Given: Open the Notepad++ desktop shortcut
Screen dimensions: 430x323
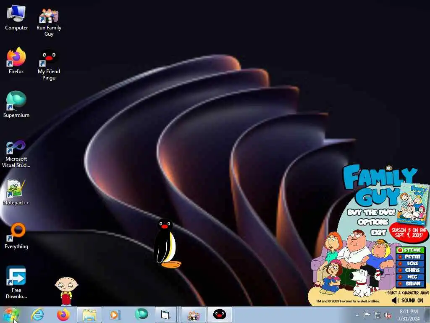Looking at the screenshot, I should click(16, 192).
